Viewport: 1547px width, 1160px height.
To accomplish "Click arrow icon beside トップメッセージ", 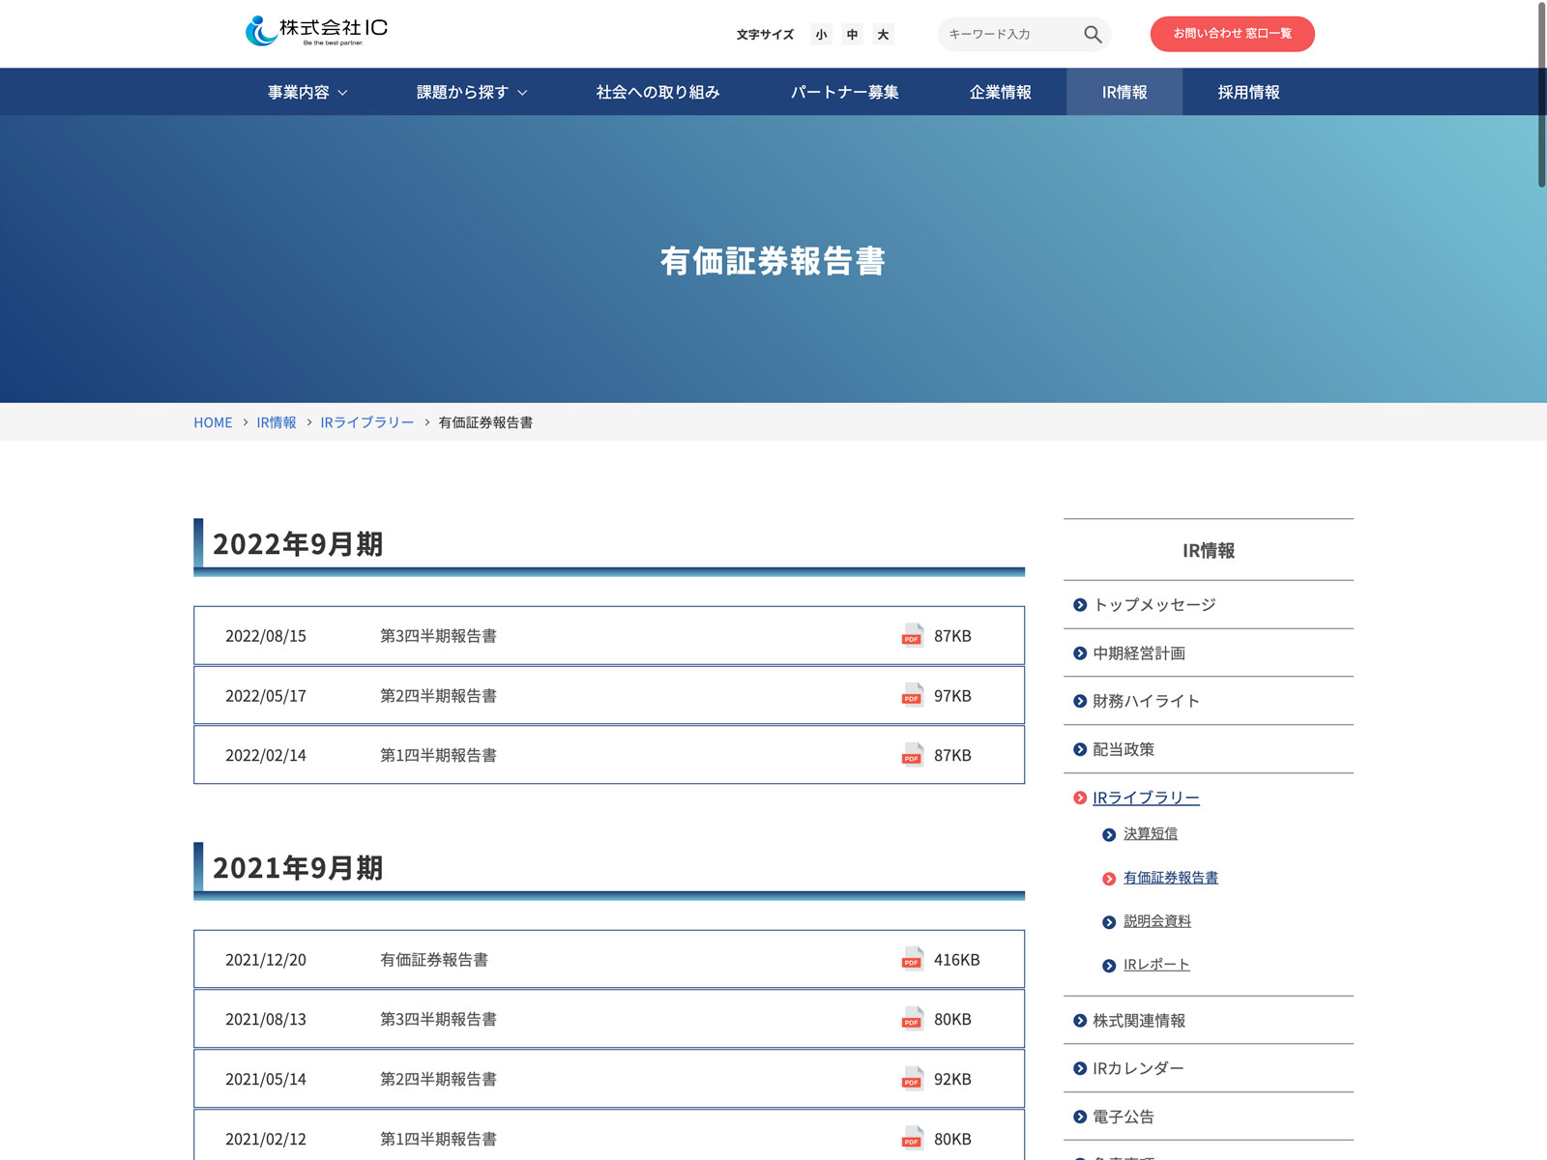I will 1080,605.
